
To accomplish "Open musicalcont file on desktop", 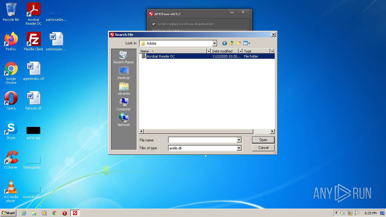I will (33, 192).
